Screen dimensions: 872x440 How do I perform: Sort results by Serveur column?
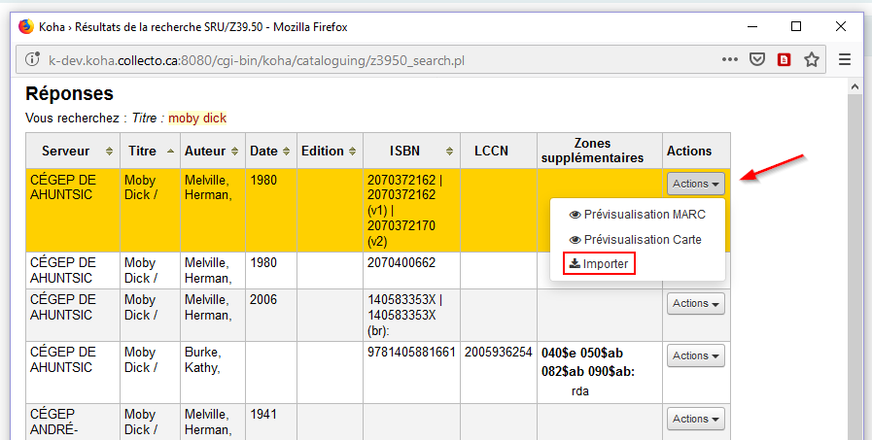(x=73, y=152)
